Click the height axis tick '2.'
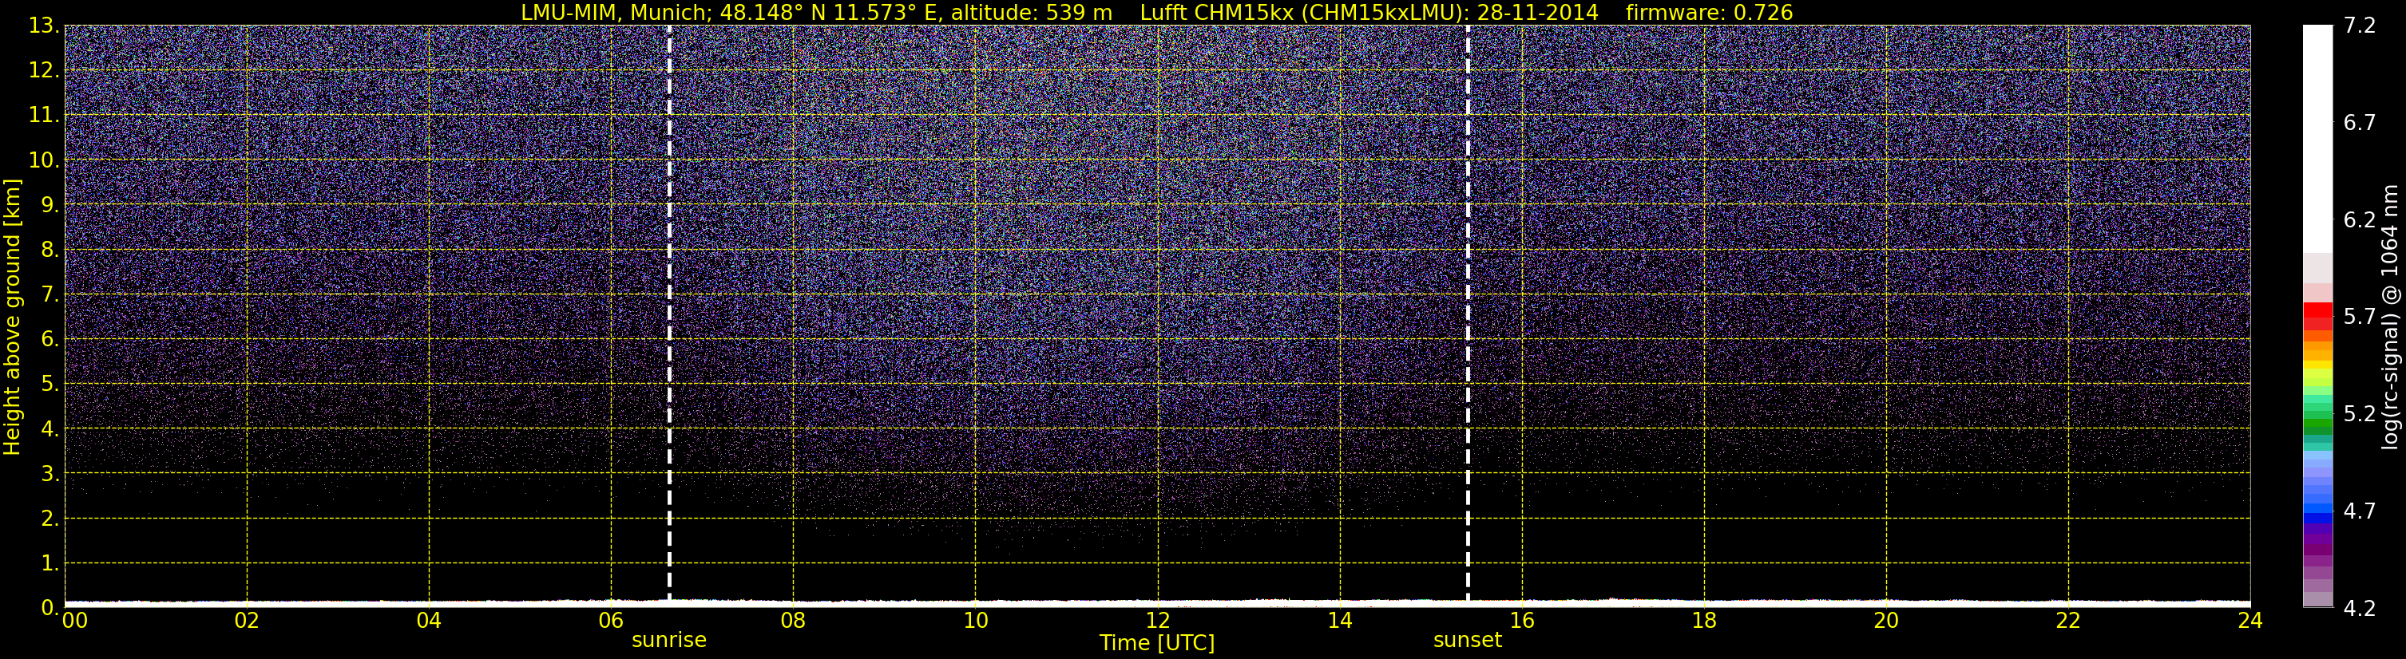 pyautogui.click(x=50, y=518)
